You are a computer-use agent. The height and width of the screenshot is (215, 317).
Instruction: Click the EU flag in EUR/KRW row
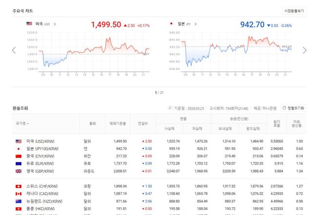[19, 163]
